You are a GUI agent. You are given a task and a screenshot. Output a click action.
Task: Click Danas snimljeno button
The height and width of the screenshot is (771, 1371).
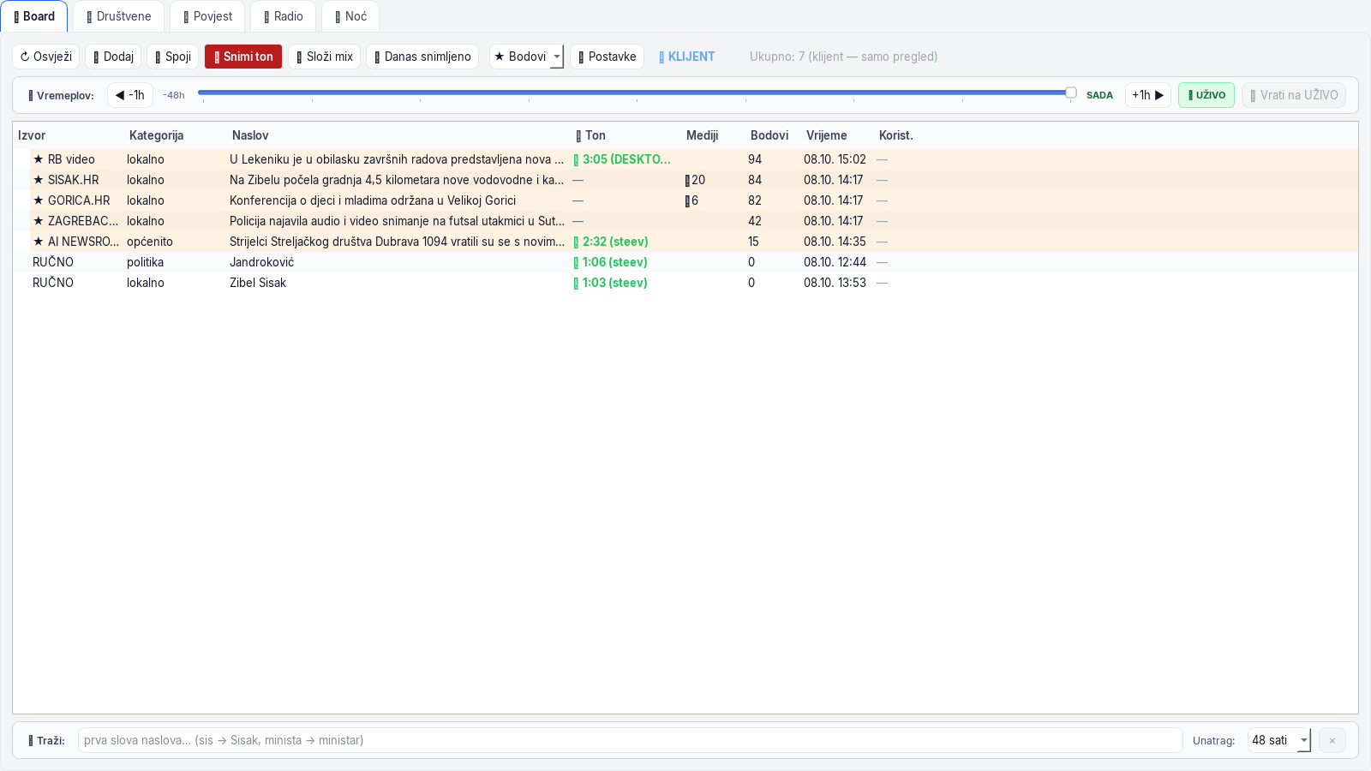[x=422, y=57]
